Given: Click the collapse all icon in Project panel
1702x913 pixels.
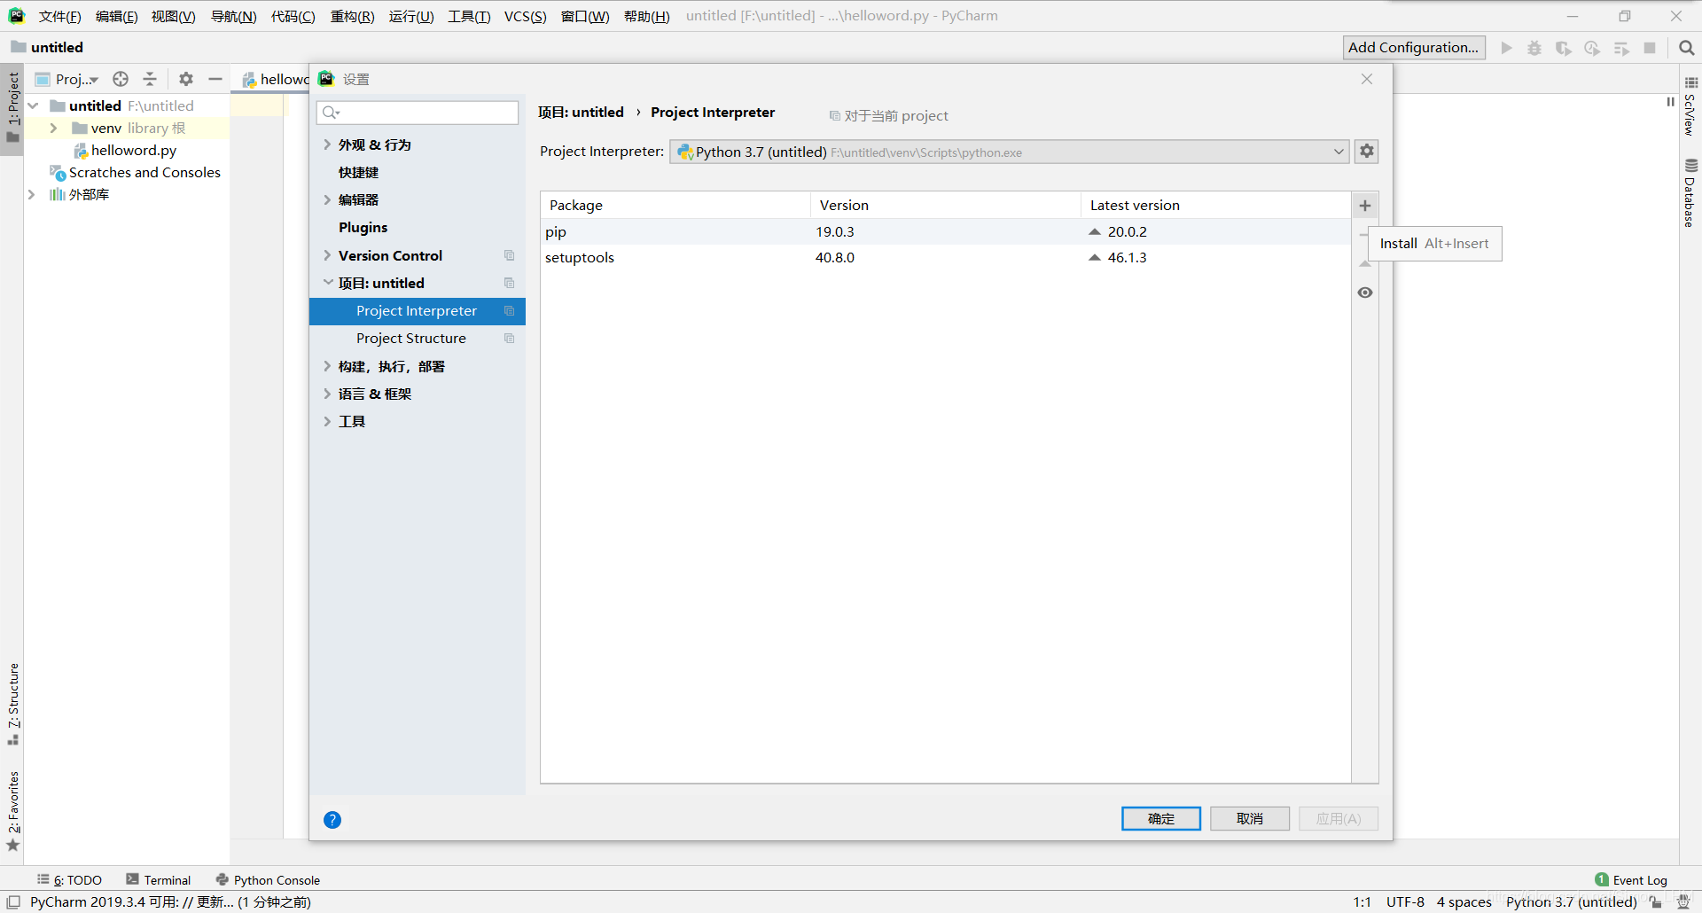Looking at the screenshot, I should 150,79.
